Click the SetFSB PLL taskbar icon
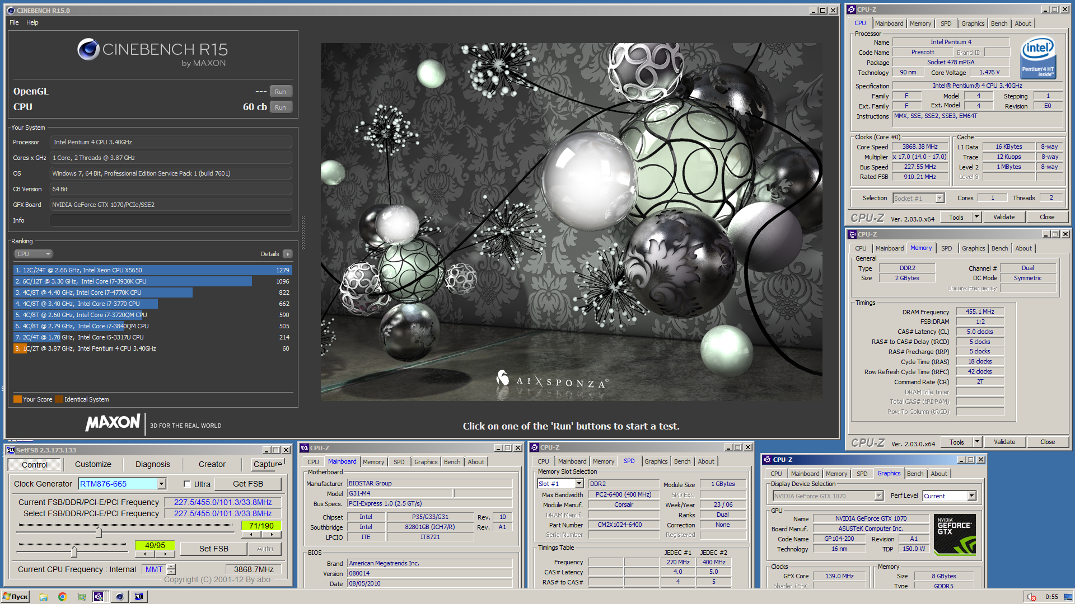Screen dimensions: 1075x604 coord(138,597)
